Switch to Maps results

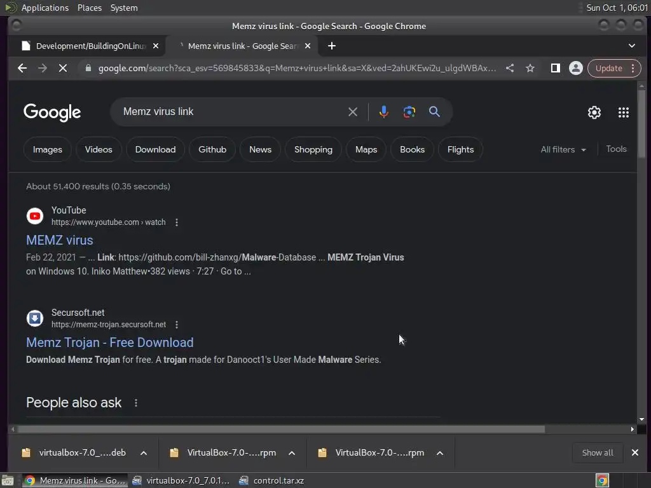click(366, 149)
